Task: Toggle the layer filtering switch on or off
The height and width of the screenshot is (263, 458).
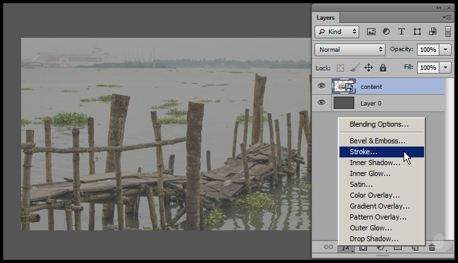Action: [448, 31]
